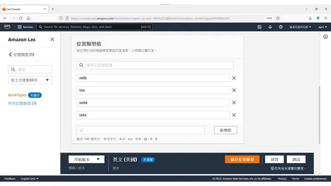Edit the soda value field

pyautogui.click(x=153, y=102)
